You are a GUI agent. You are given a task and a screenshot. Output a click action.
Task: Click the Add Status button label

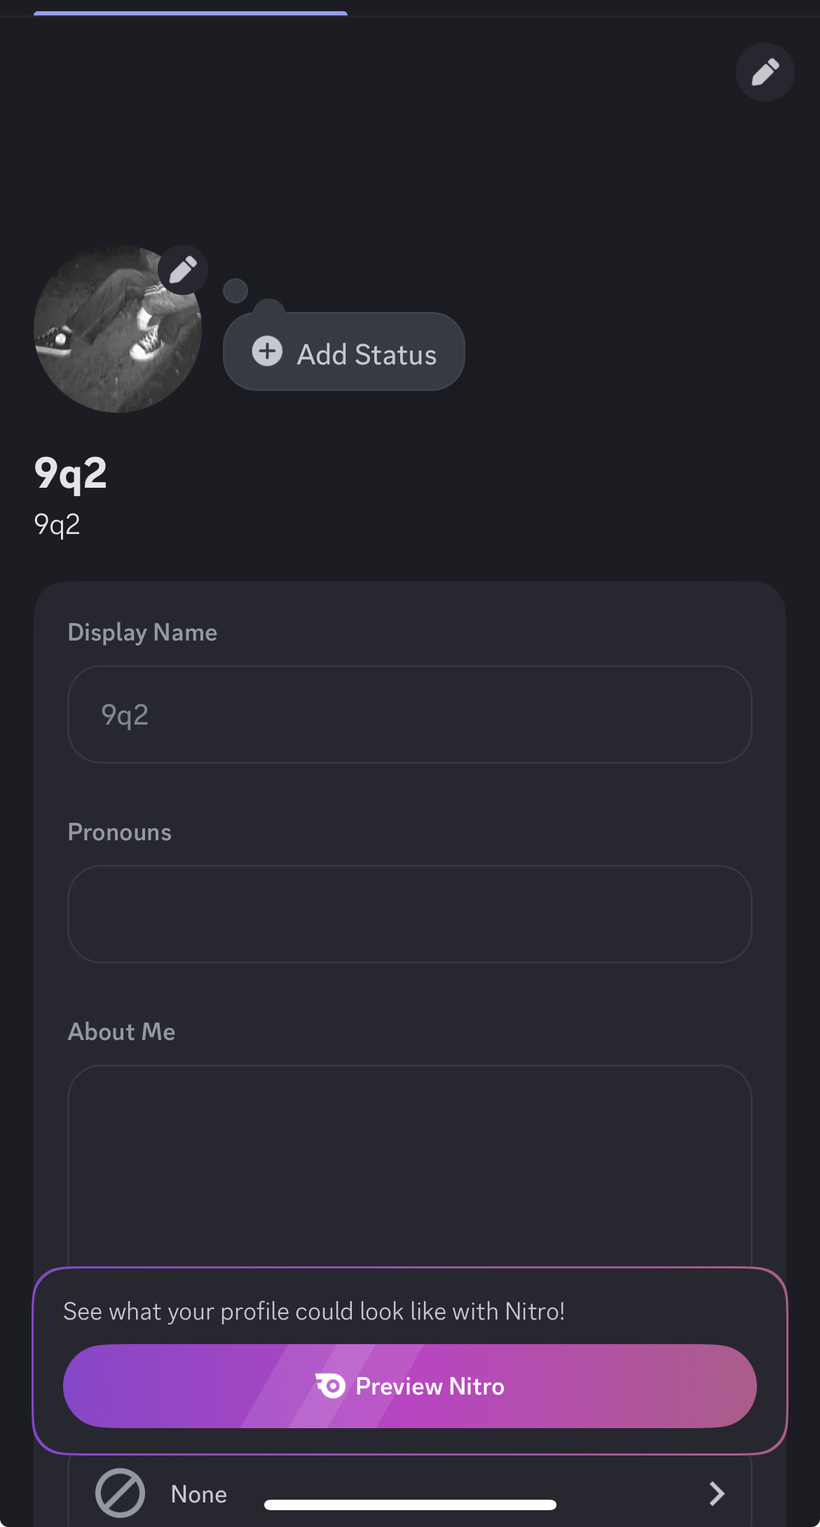367,355
